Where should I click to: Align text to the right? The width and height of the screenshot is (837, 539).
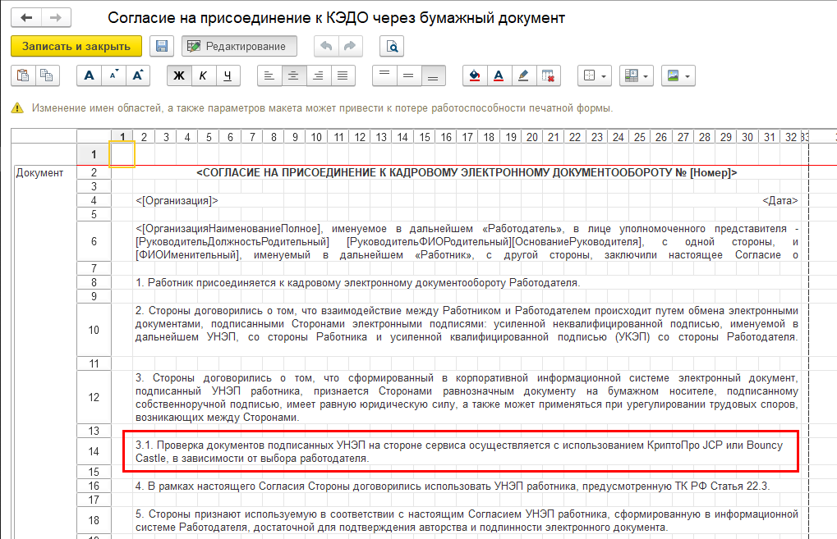click(x=318, y=75)
